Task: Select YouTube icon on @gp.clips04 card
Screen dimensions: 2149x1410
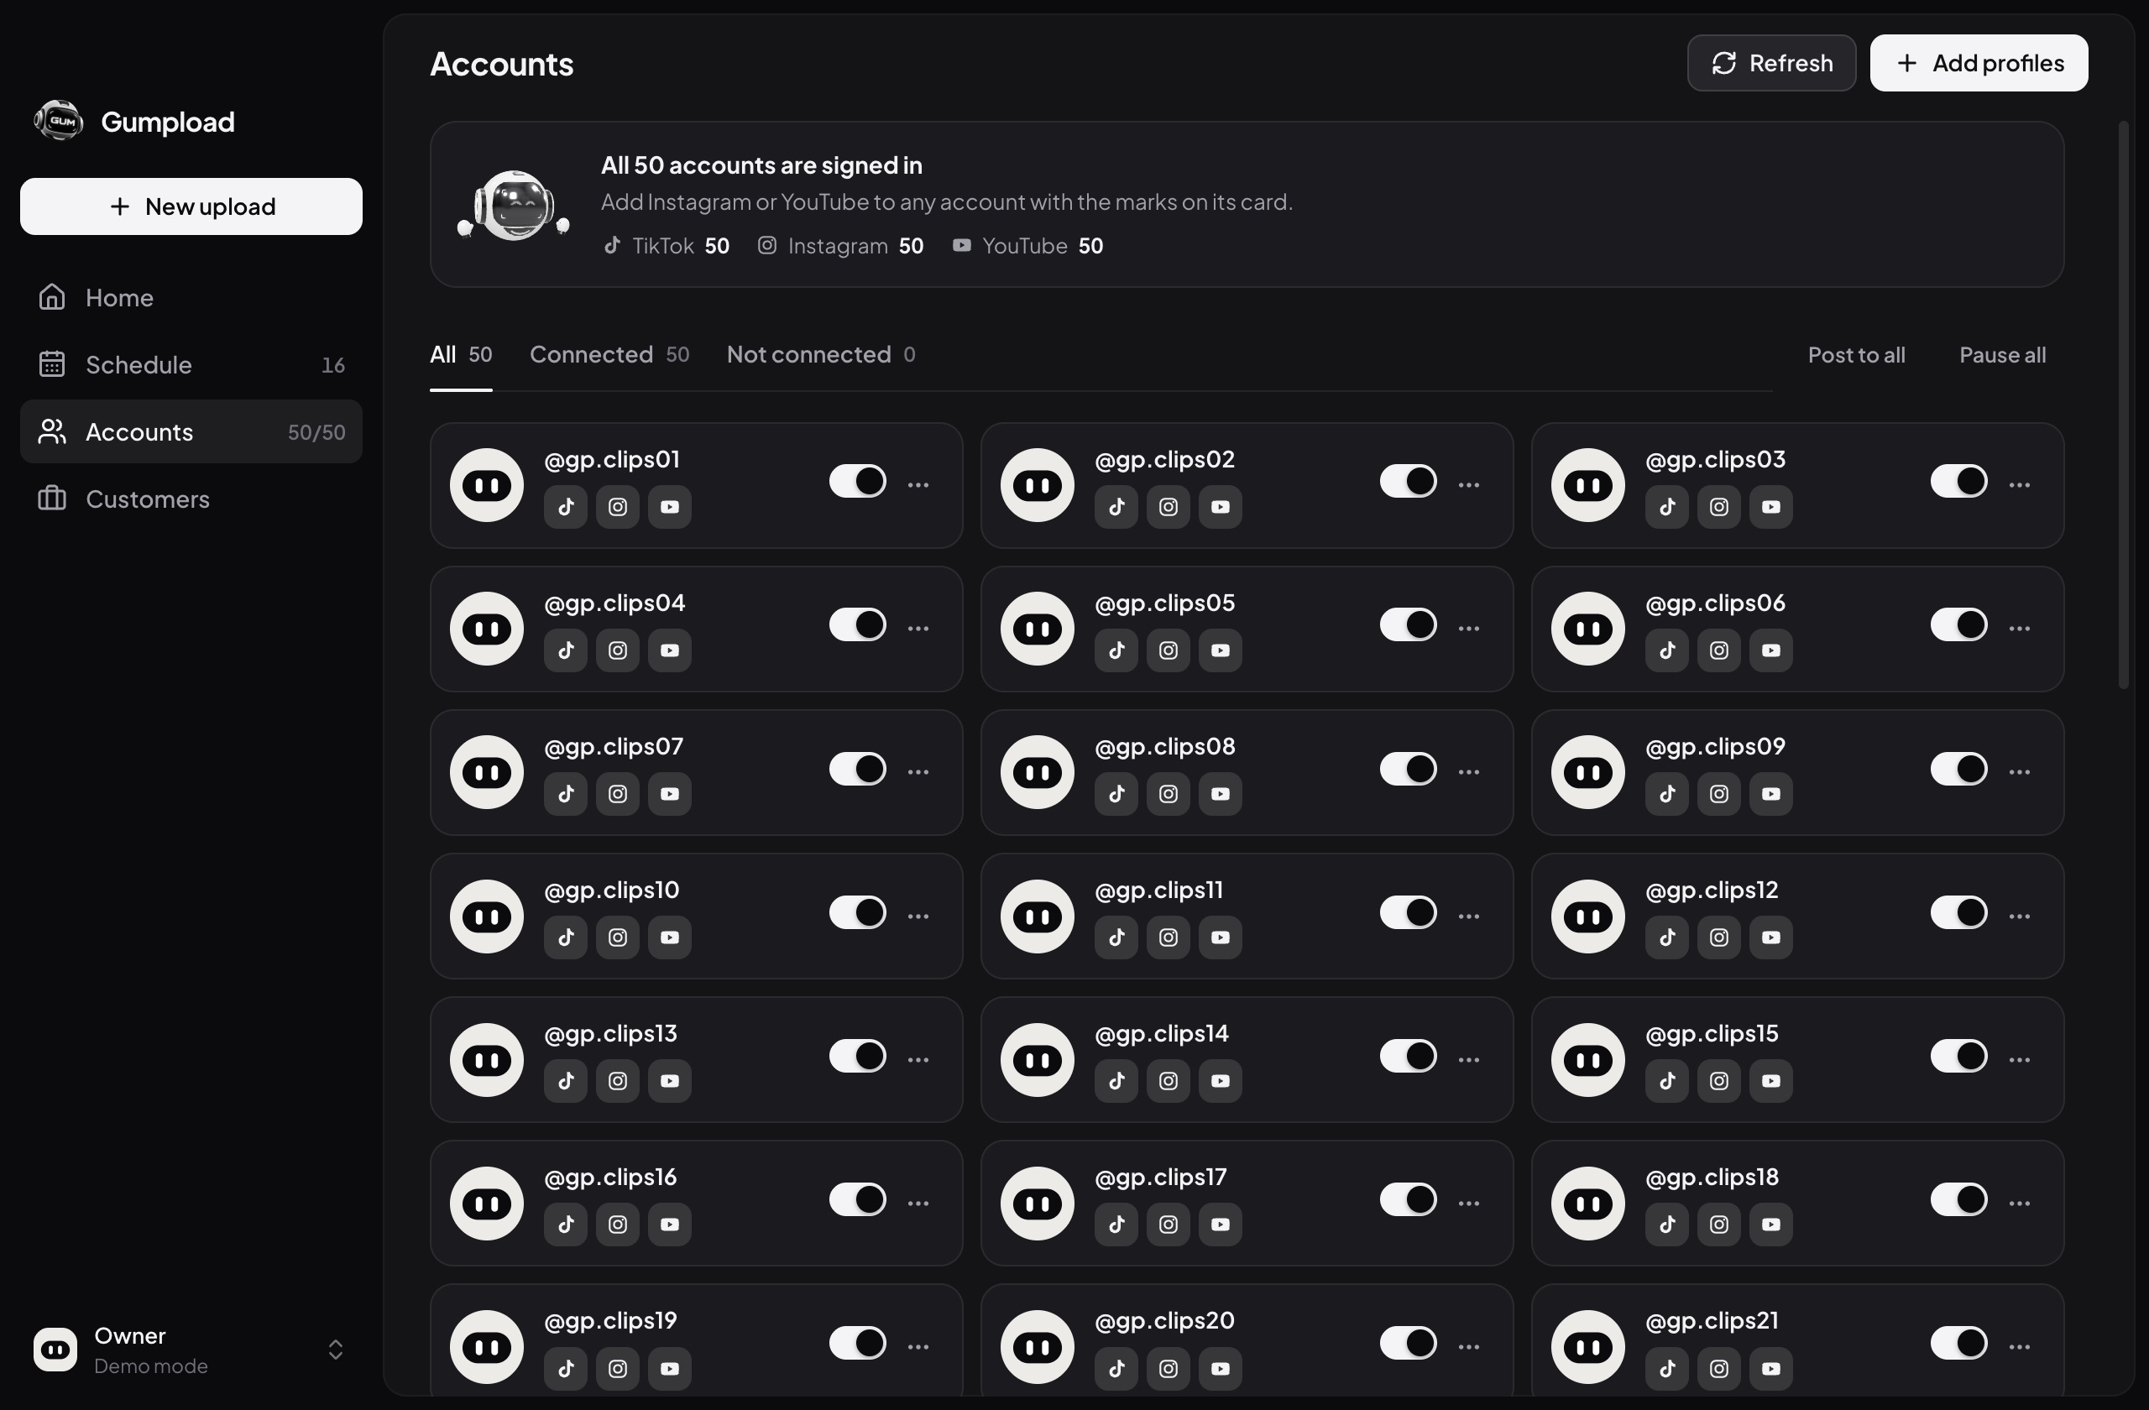Action: 670,650
